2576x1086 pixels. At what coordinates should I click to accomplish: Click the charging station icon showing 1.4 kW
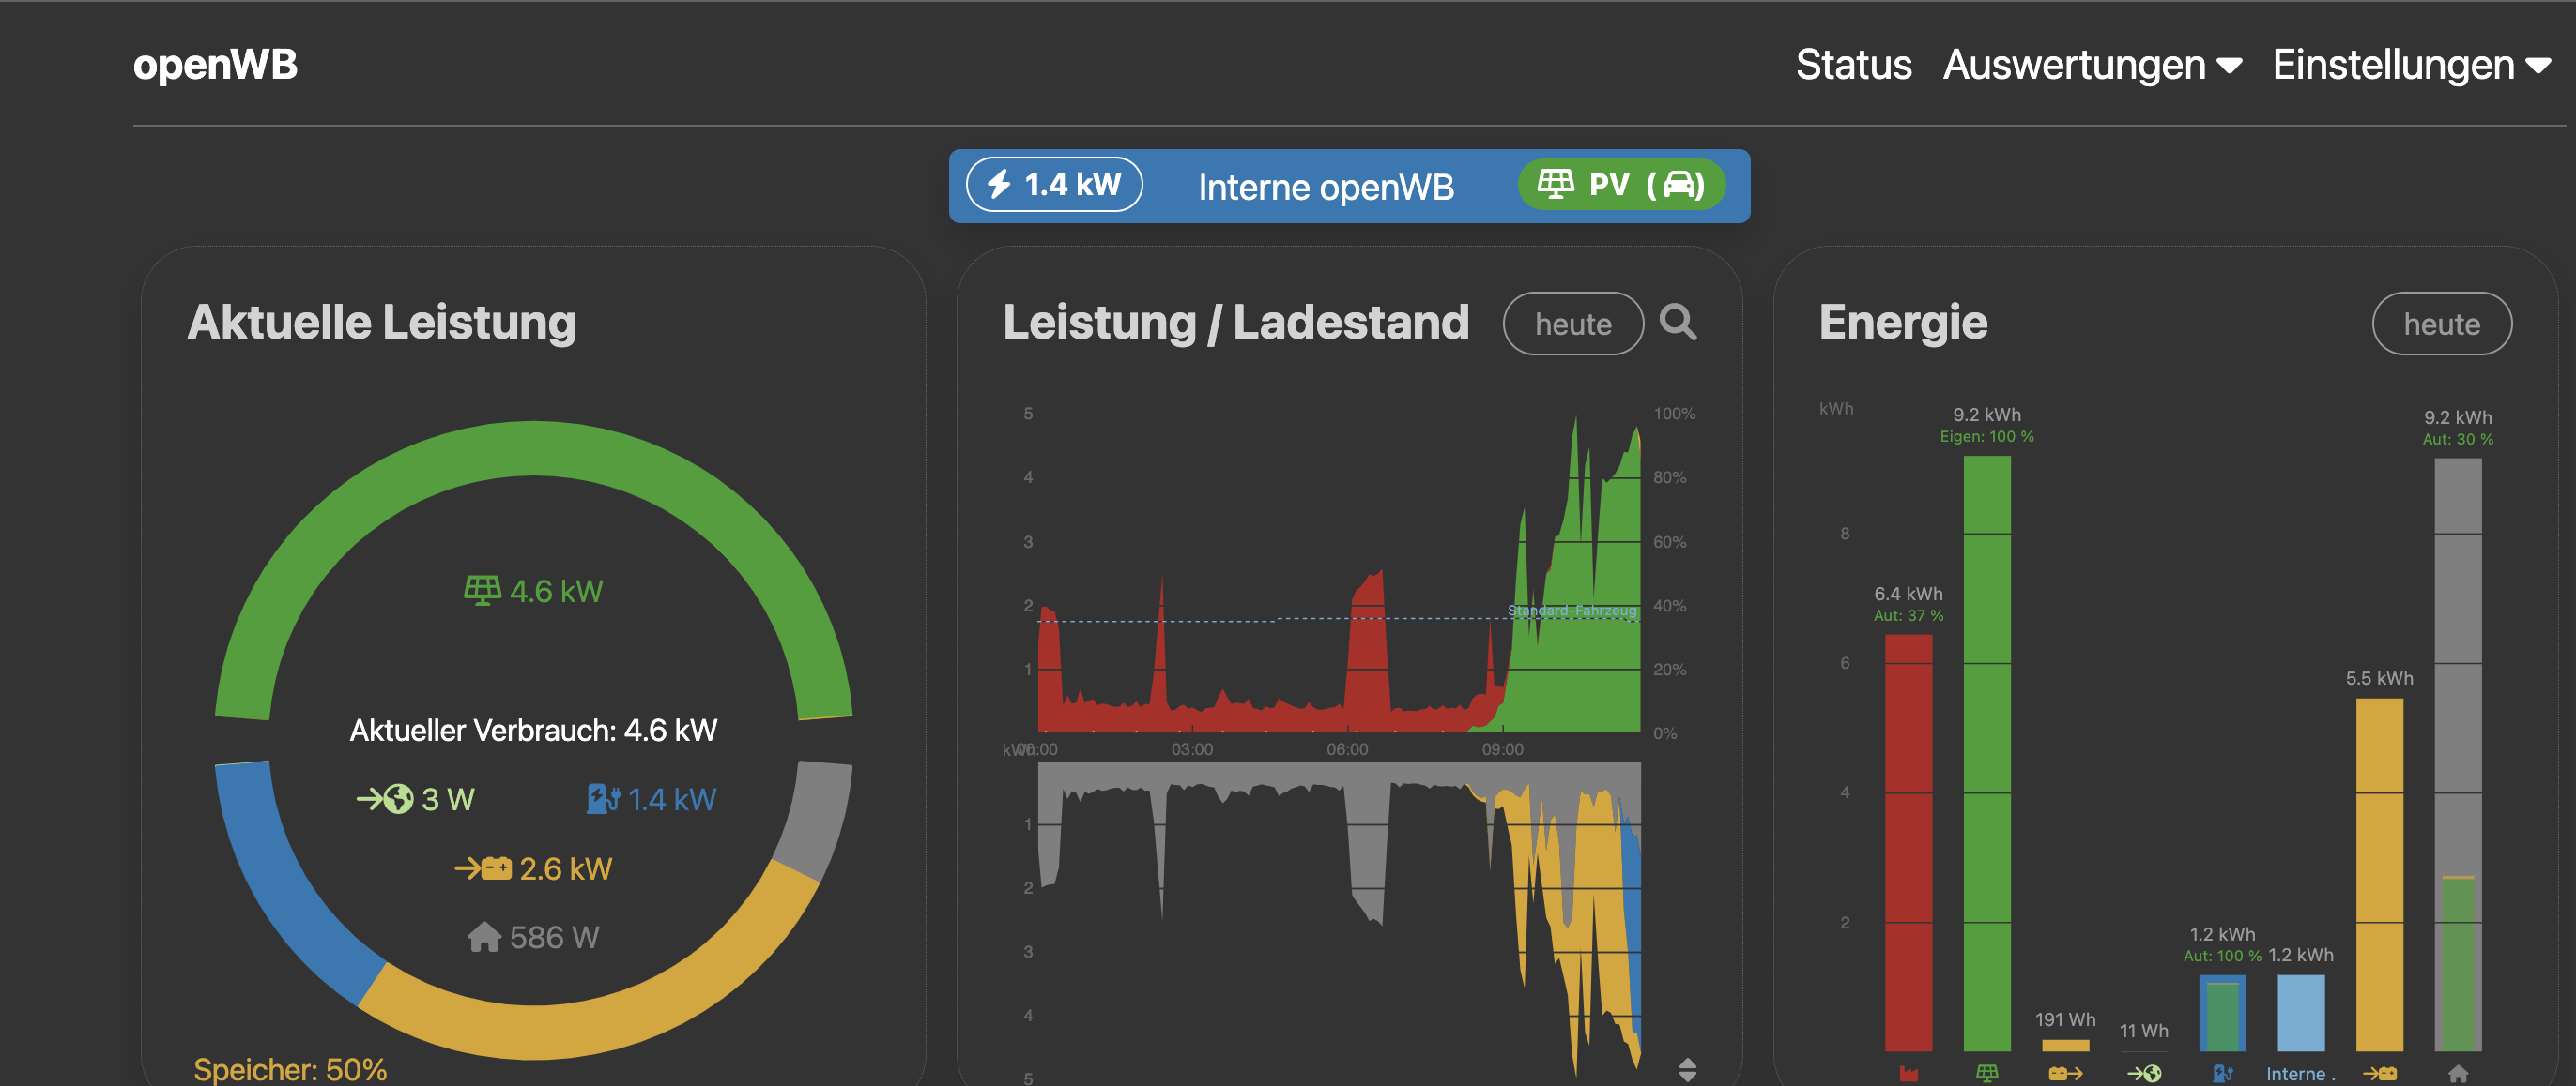coord(603,799)
